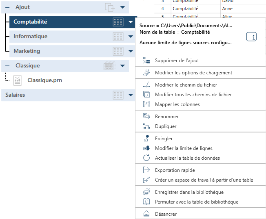Viewport: 266px width, 219px height.
Task: Click the Dupliquer icon
Action: (146, 126)
